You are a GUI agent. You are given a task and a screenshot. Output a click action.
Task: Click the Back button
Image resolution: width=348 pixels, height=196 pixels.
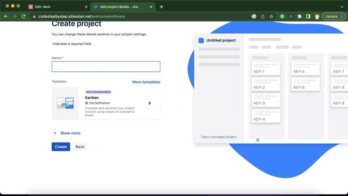click(x=80, y=146)
